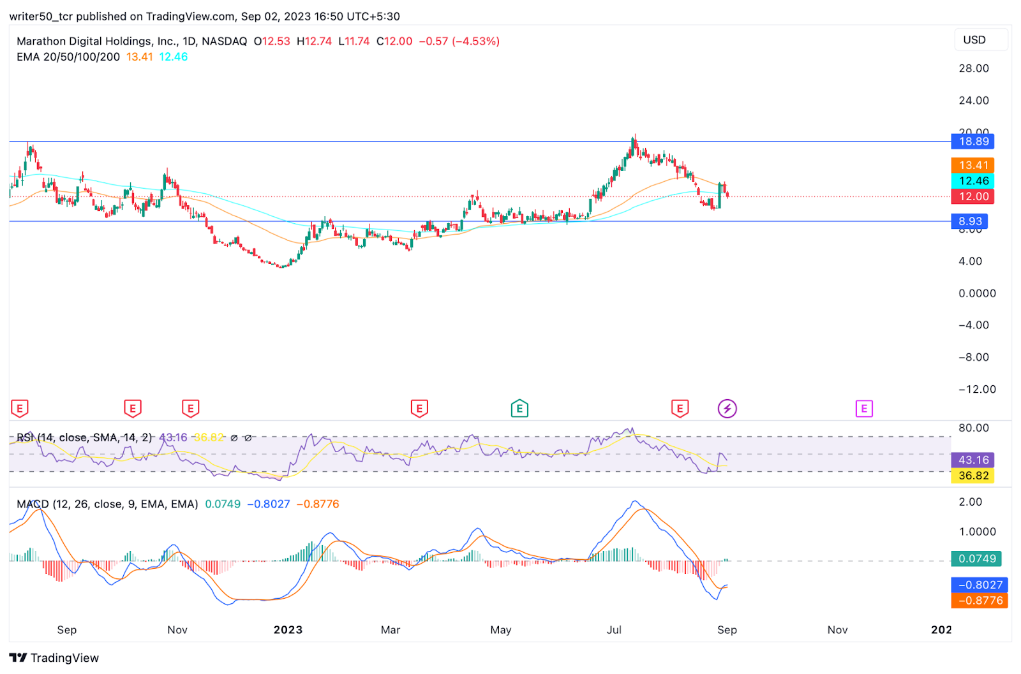1021x674 pixels.
Task: Click the purple lightning bolt event icon
Action: click(727, 408)
